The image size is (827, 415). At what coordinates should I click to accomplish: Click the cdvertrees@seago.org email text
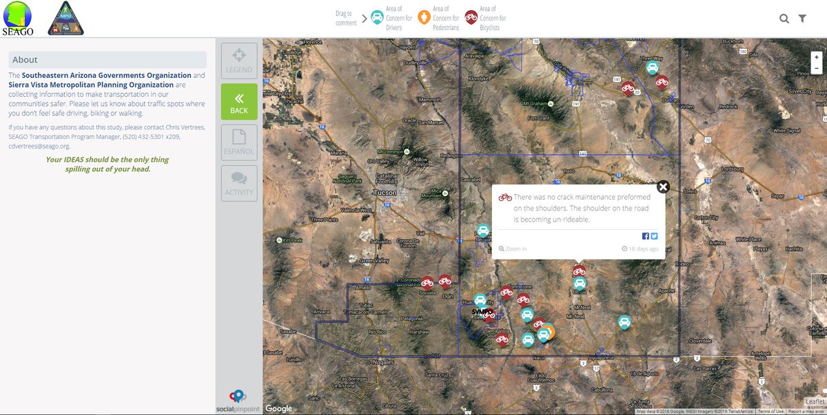click(39, 146)
